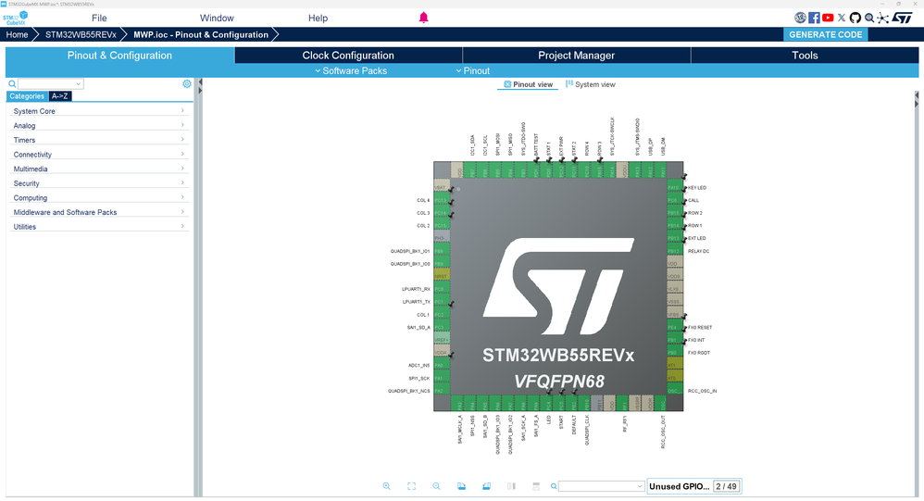Click the ST community network icon
This screenshot has height=501, width=924.
coord(882,18)
